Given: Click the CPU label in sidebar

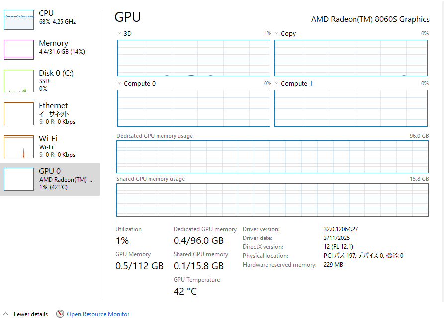Looking at the screenshot, I should 46,13.
